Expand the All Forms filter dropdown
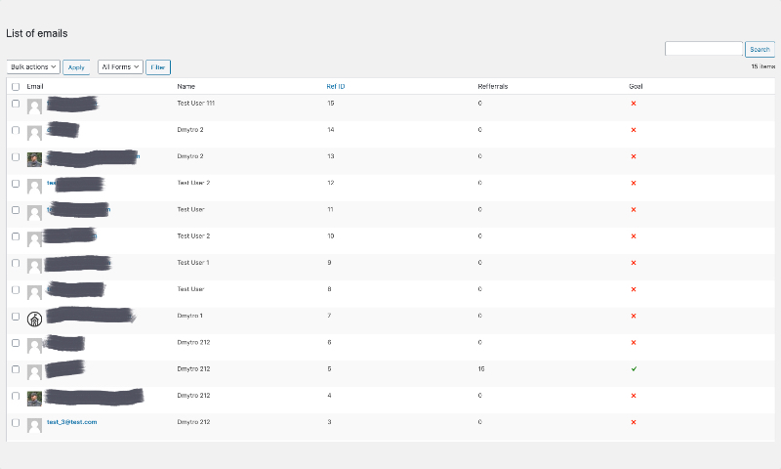781x469 pixels. tap(120, 67)
